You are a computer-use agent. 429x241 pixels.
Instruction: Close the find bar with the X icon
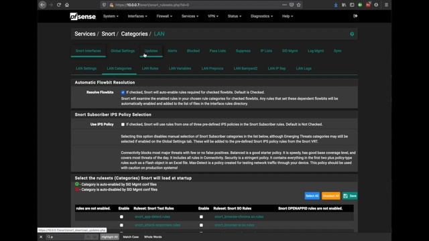click(41, 237)
